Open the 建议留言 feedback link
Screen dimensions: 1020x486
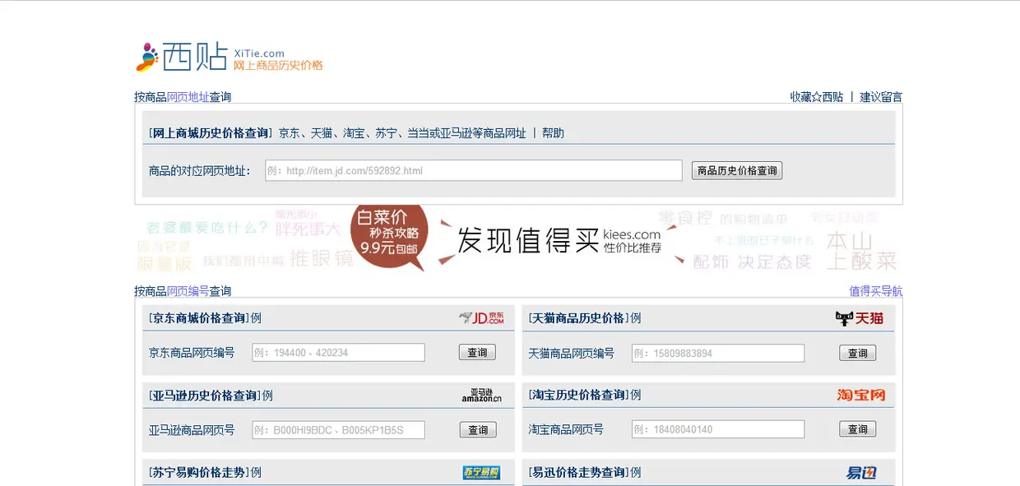click(x=881, y=97)
